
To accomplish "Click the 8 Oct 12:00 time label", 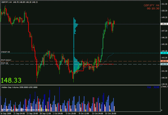I will click(84, 113).
